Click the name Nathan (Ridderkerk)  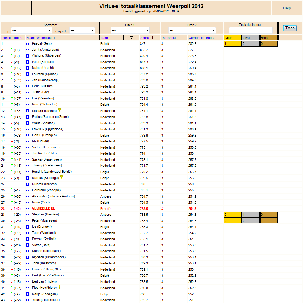click(x=46, y=251)
